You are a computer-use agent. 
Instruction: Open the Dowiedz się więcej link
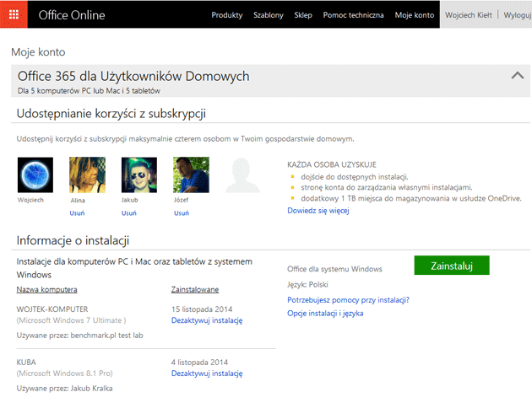coord(318,211)
